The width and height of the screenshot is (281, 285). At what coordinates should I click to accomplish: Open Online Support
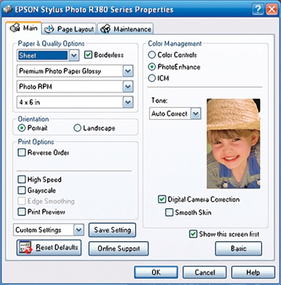[x=118, y=248]
